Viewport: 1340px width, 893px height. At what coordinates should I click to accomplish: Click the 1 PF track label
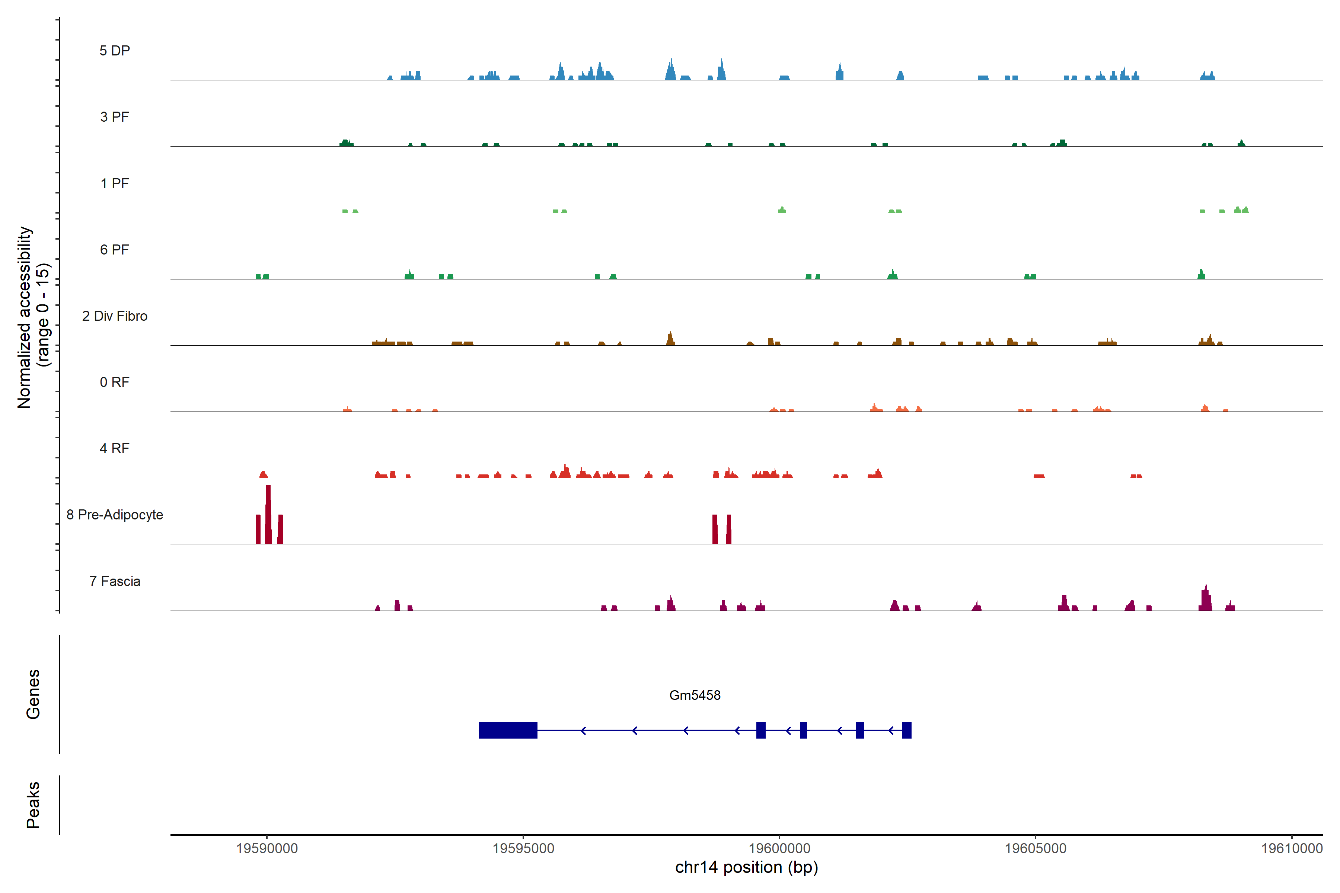(115, 183)
